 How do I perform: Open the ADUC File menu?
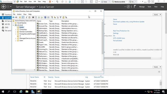pos(14,14)
